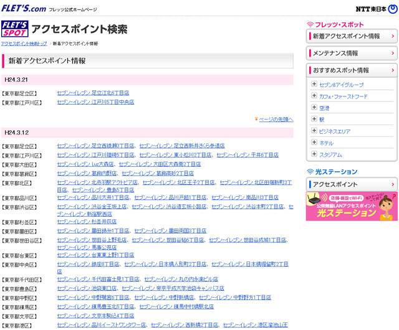Open セブン-イレブン 世田谷砧6丁目店 link
Screen dimensions: 399x330
click(x=168, y=240)
